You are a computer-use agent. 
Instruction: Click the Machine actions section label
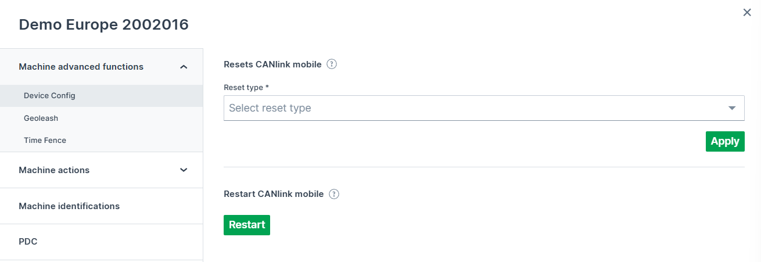point(54,170)
